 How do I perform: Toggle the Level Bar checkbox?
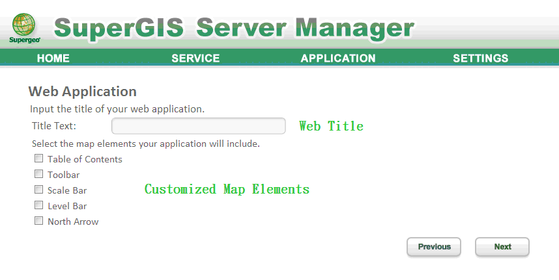click(x=39, y=205)
